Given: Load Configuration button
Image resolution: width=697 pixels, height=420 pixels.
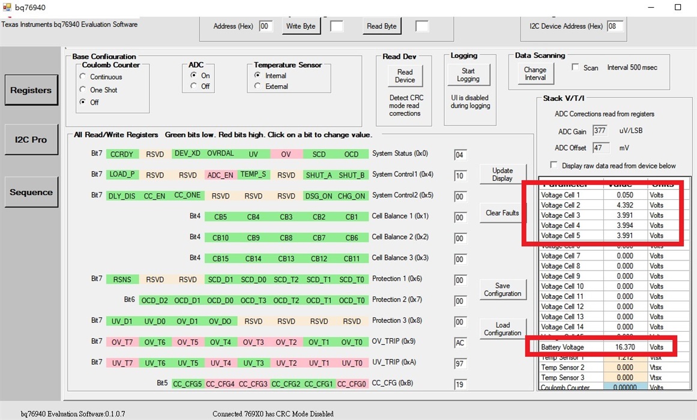Looking at the screenshot, I should coord(502,329).
